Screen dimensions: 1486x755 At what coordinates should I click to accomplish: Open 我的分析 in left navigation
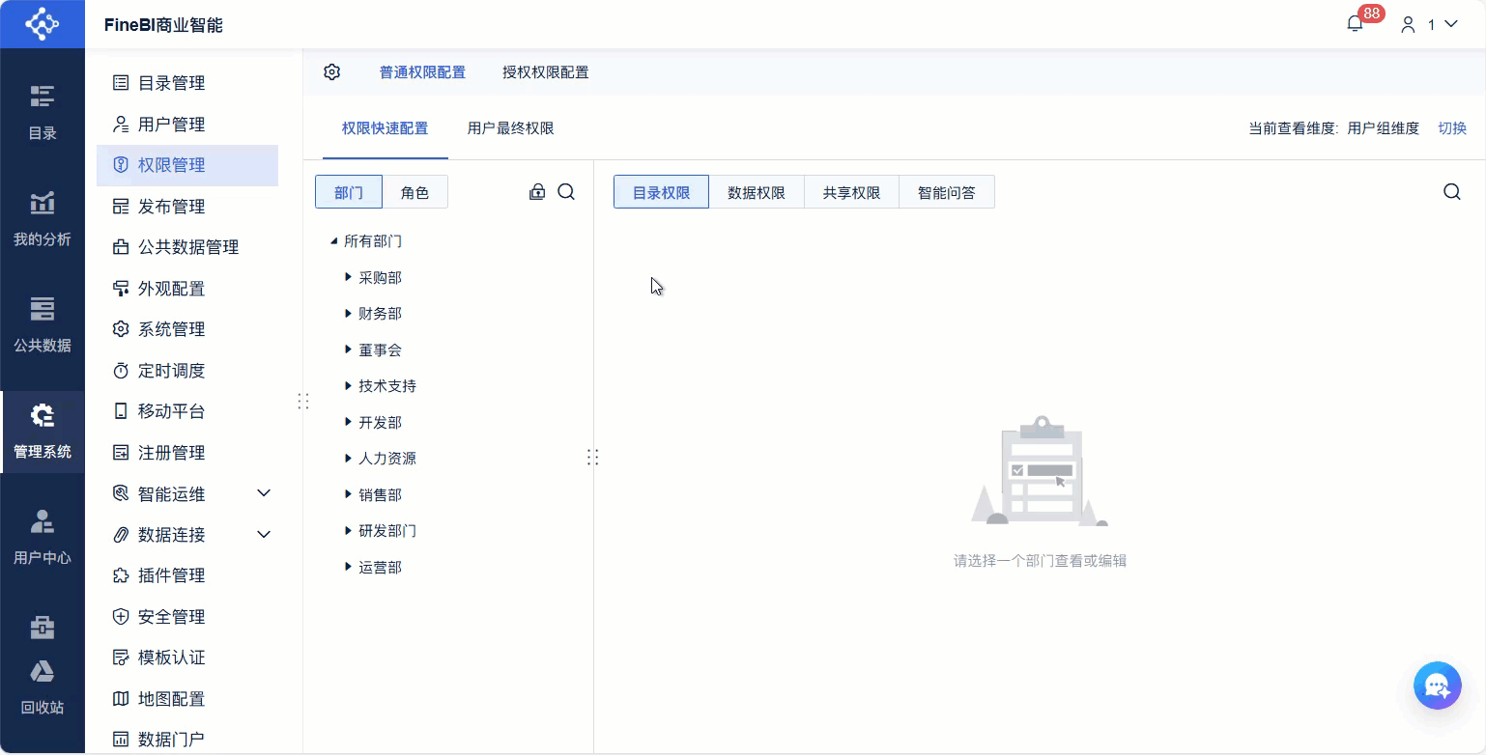pyautogui.click(x=43, y=219)
